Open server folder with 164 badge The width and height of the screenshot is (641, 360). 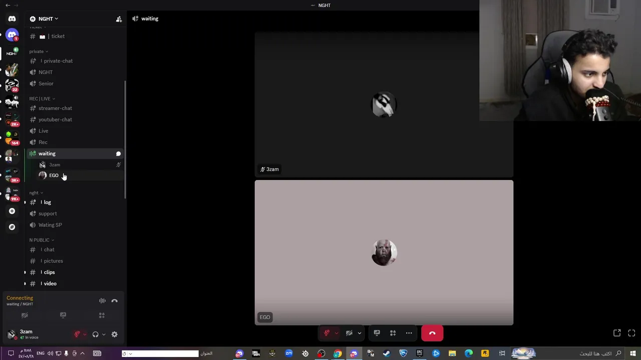pyautogui.click(x=12, y=138)
